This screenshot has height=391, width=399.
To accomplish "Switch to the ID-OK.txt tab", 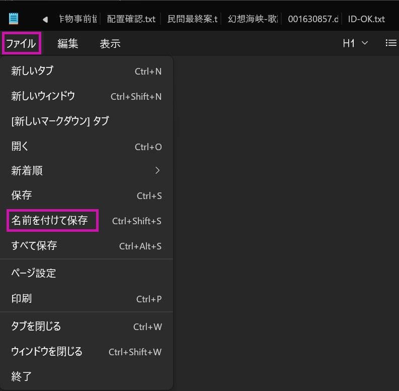I will coord(366,19).
